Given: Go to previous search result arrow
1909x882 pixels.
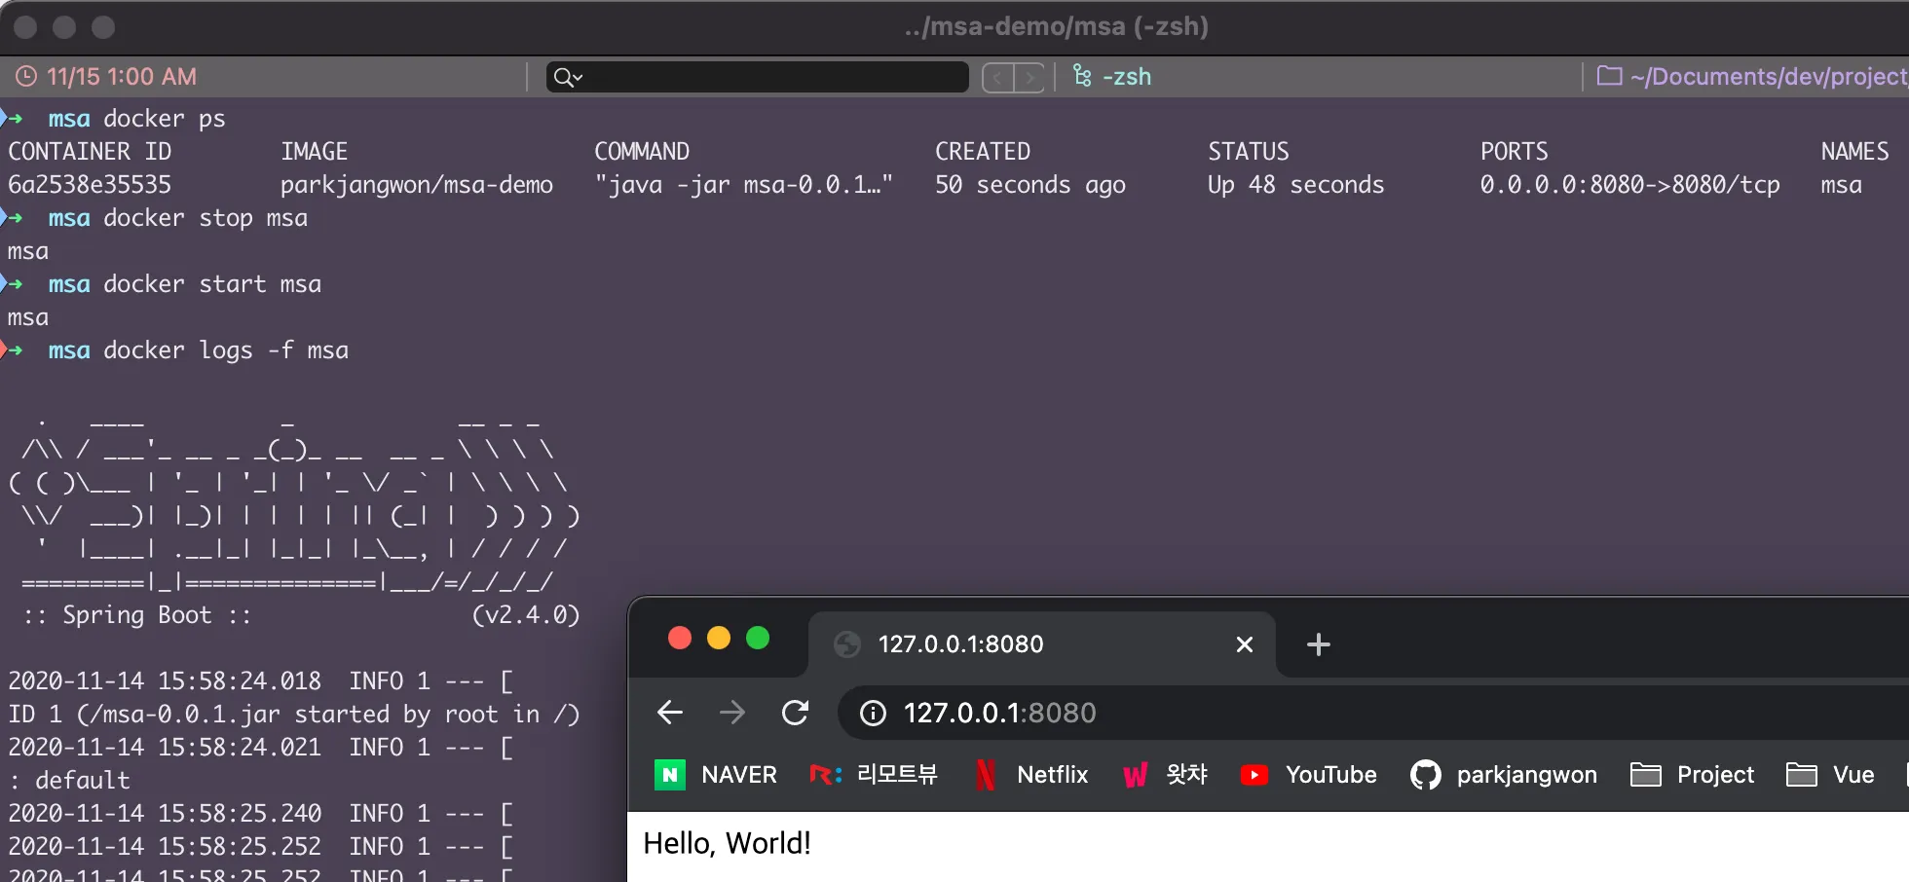Looking at the screenshot, I should (997, 77).
